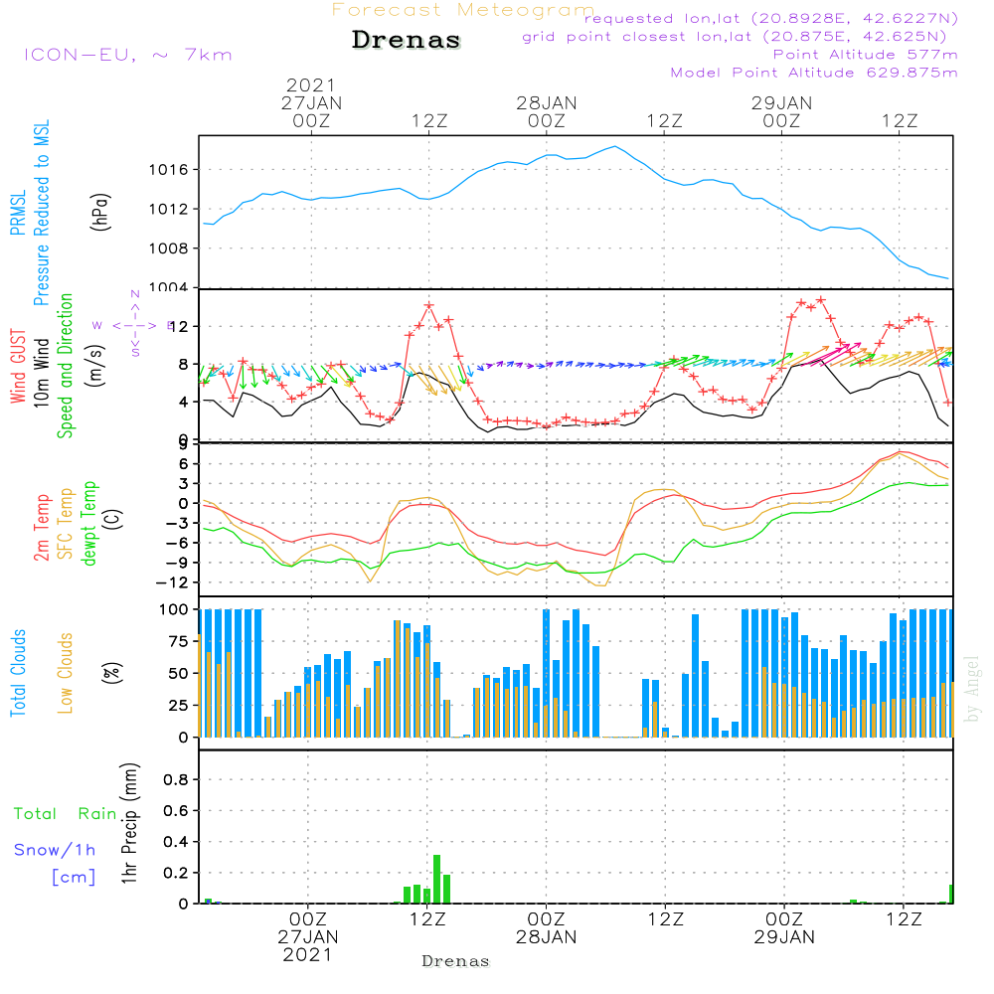Viewport: 994px width, 994px height.
Task: Click the green 'Total Rain' legend label
Action: point(66,814)
